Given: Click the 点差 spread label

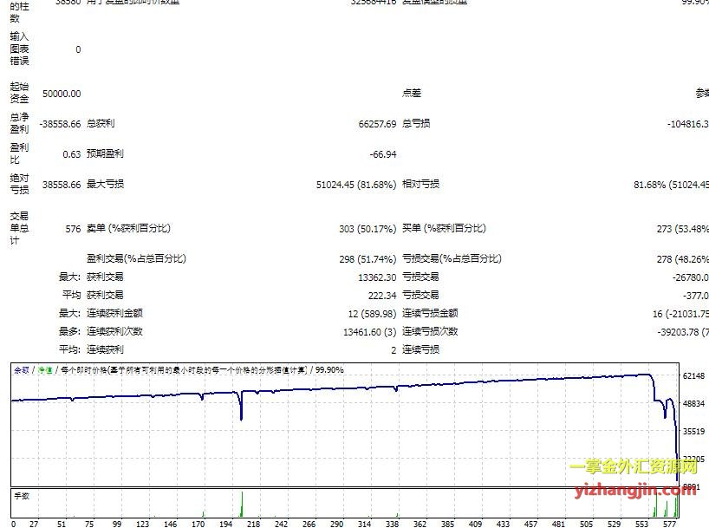Looking at the screenshot, I should [412, 94].
